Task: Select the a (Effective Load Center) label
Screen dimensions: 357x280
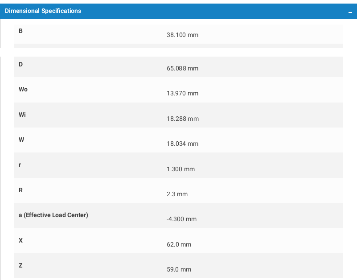Action: 53,215
